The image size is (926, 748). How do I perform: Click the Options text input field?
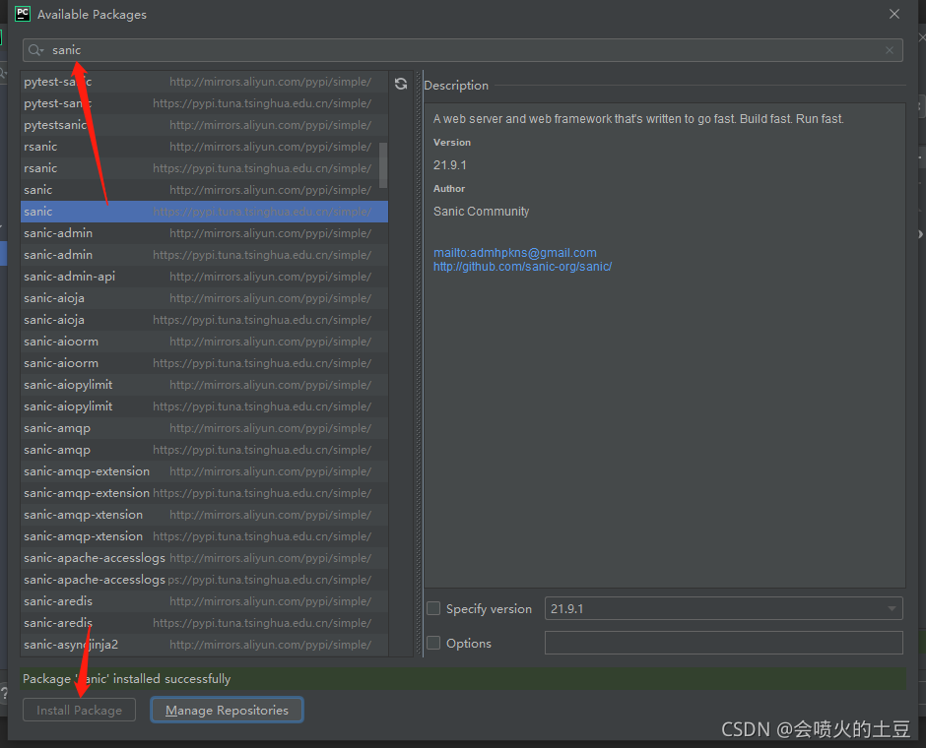[x=723, y=643]
